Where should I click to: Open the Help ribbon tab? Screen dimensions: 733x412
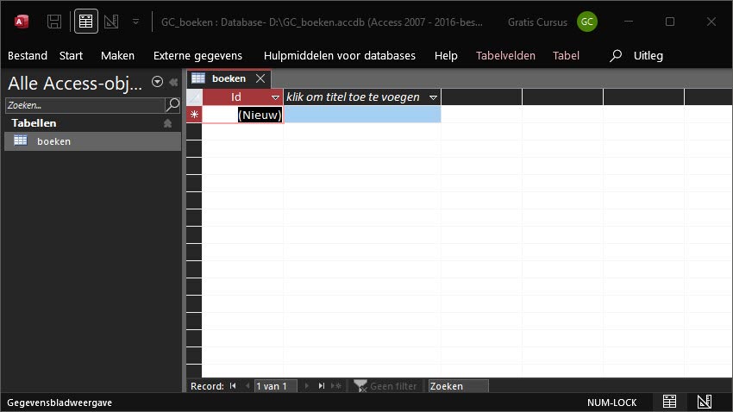pyautogui.click(x=446, y=55)
